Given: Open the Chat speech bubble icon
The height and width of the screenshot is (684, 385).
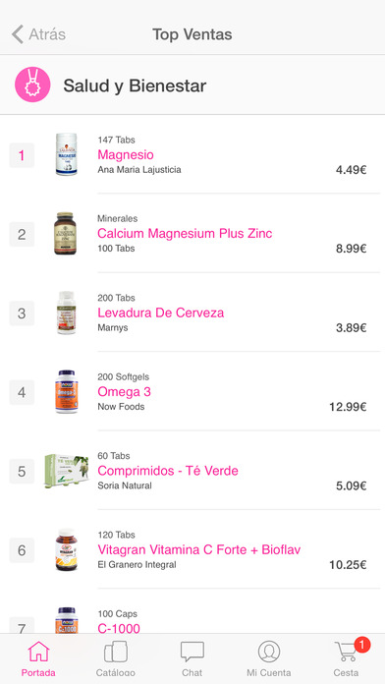Looking at the screenshot, I should point(192,653).
